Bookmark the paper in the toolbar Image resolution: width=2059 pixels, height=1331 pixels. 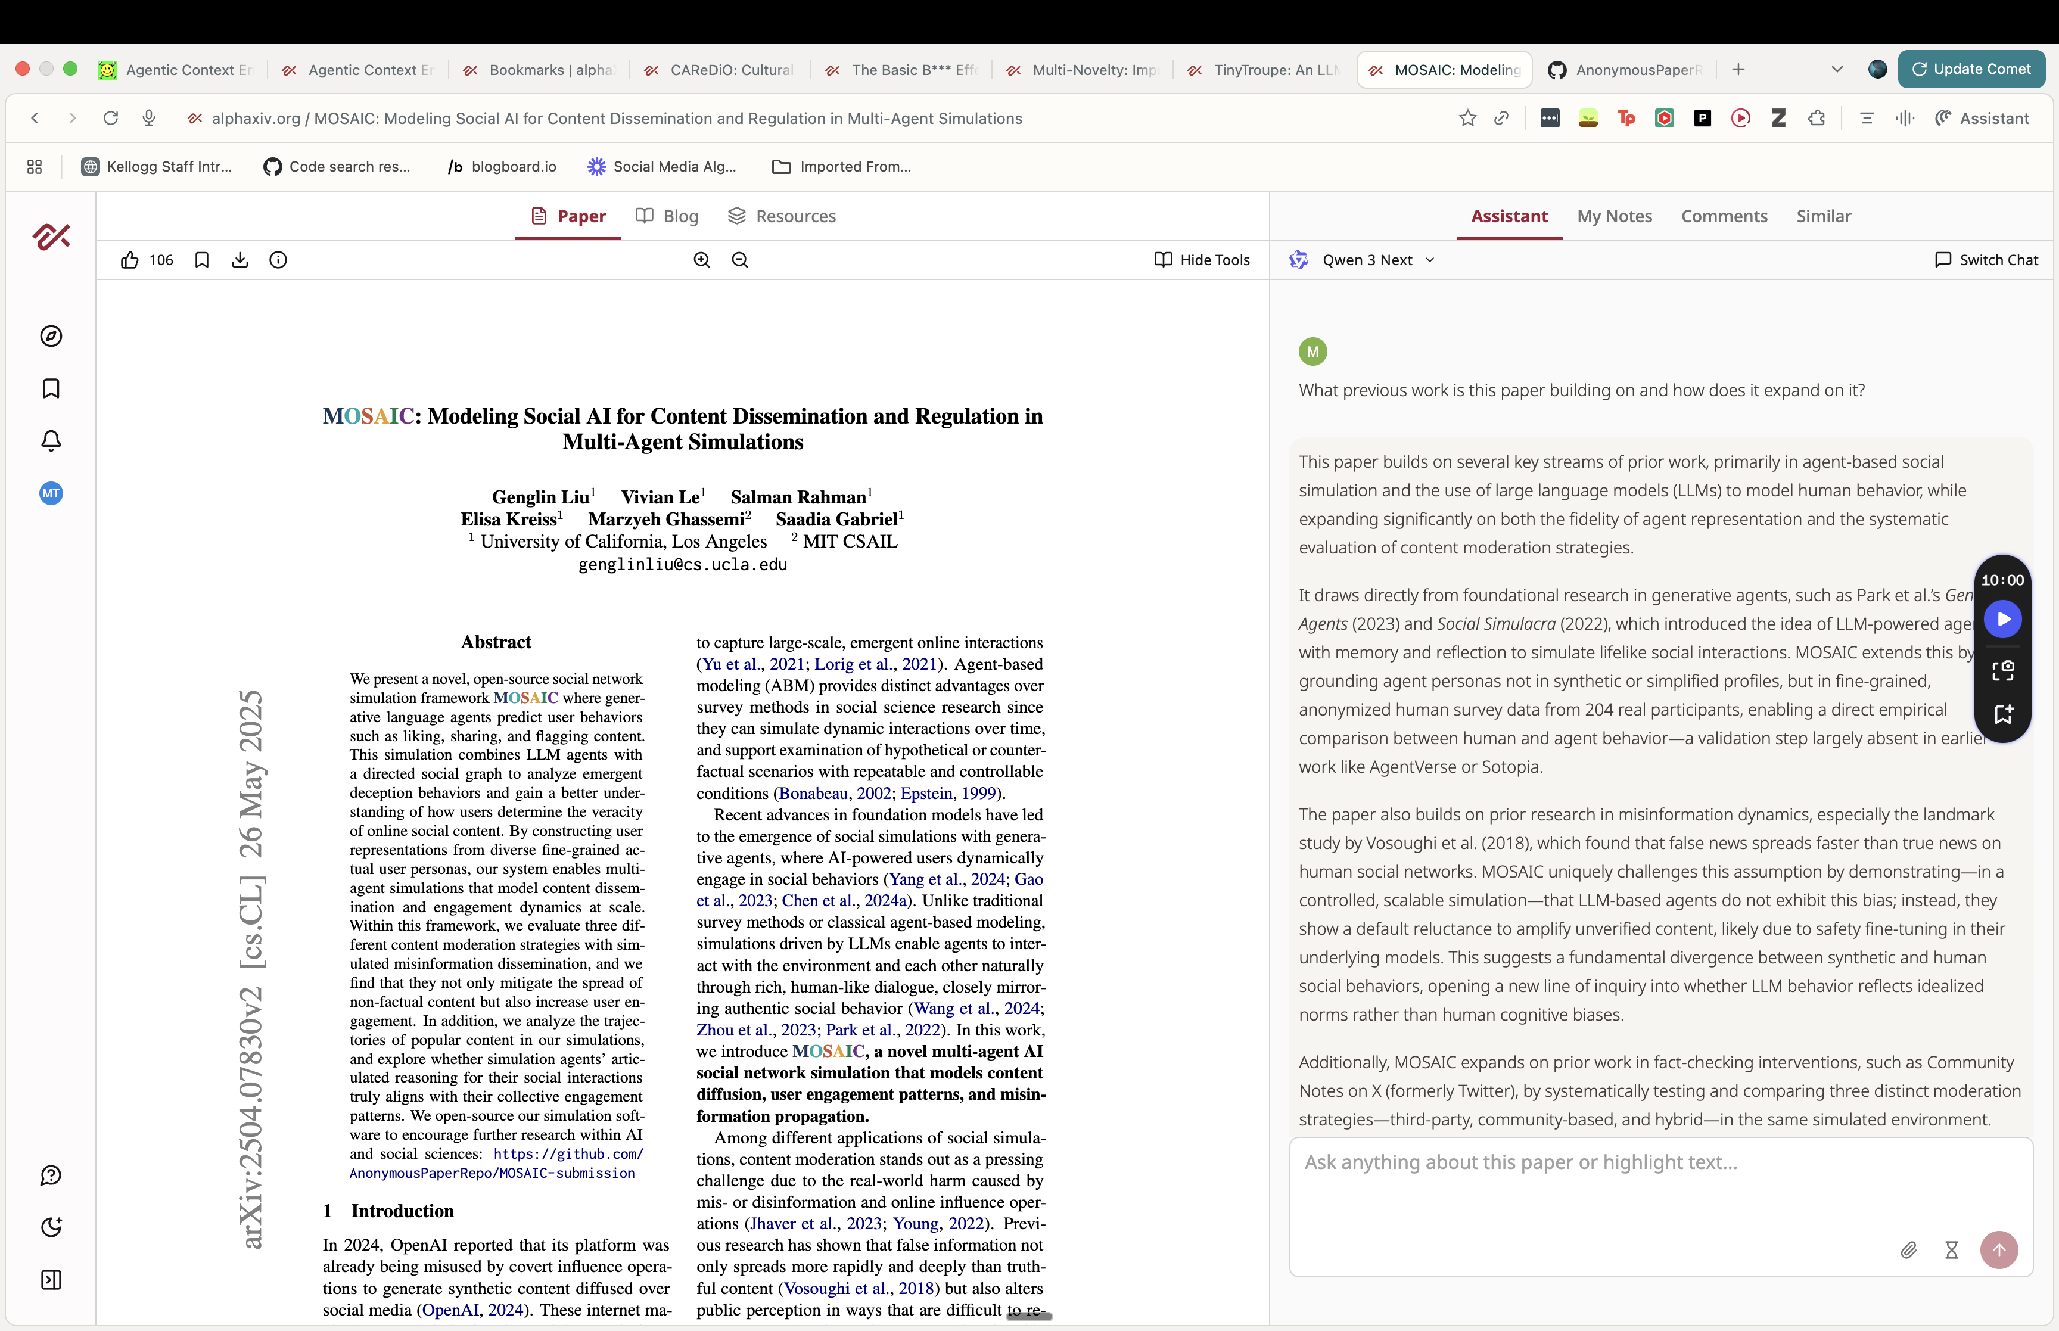201,260
